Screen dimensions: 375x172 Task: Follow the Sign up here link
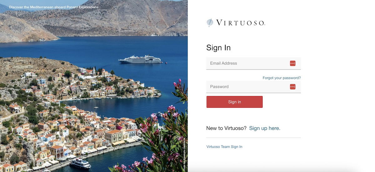pos(265,128)
